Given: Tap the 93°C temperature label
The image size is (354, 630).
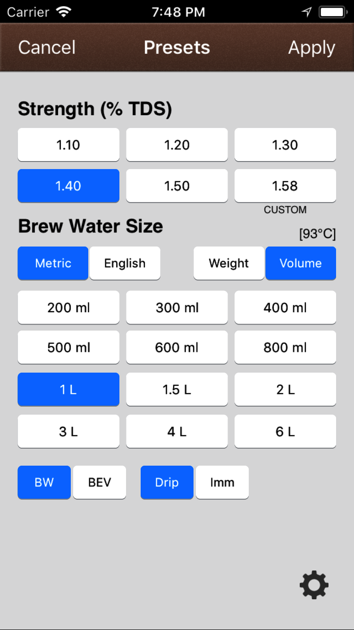Looking at the screenshot, I should click(317, 234).
